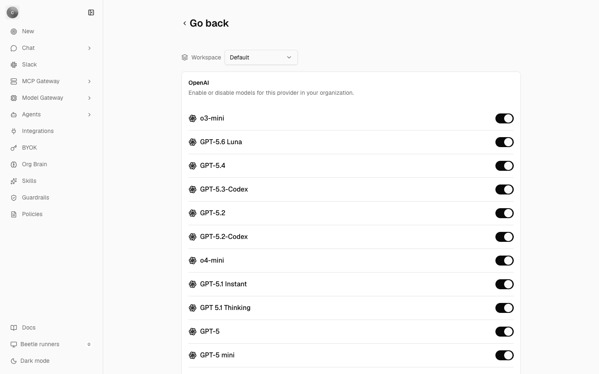Click the Skills sparkle icon
Viewport: 599px width, 374px height.
pyautogui.click(x=14, y=181)
